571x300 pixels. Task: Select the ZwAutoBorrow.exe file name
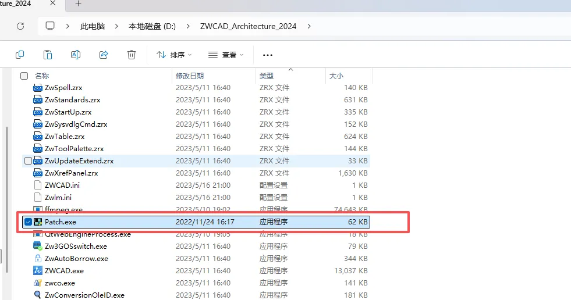click(x=76, y=259)
